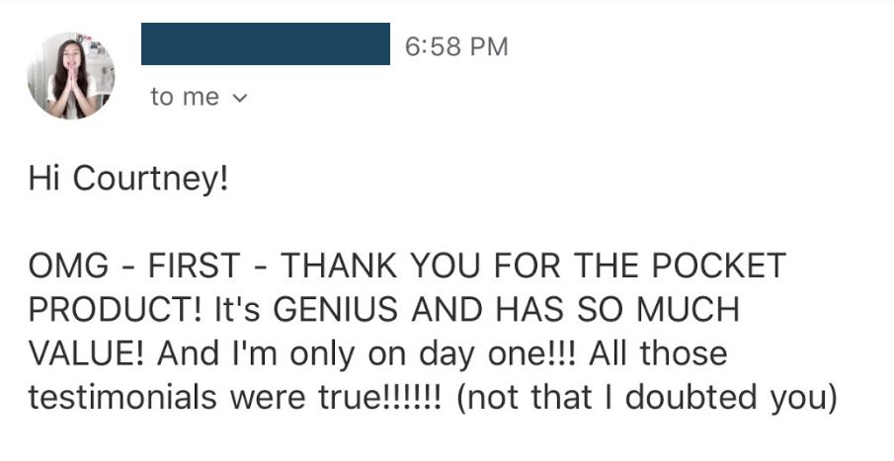Click the word "VALUE!" in the email
The image size is (894, 461).
point(85,352)
